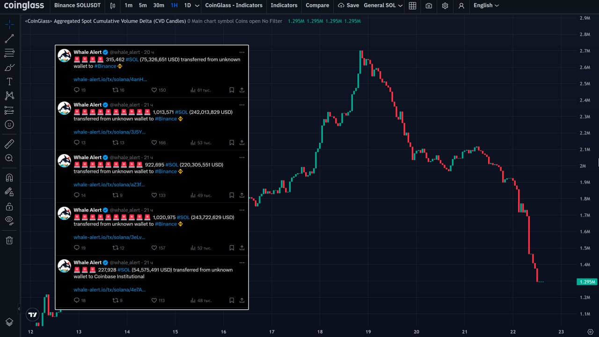
Task: Open whale-alert.io/tx/solana/3J5Y link
Action: point(110,132)
